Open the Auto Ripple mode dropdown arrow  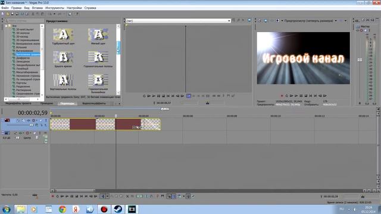[183, 196]
